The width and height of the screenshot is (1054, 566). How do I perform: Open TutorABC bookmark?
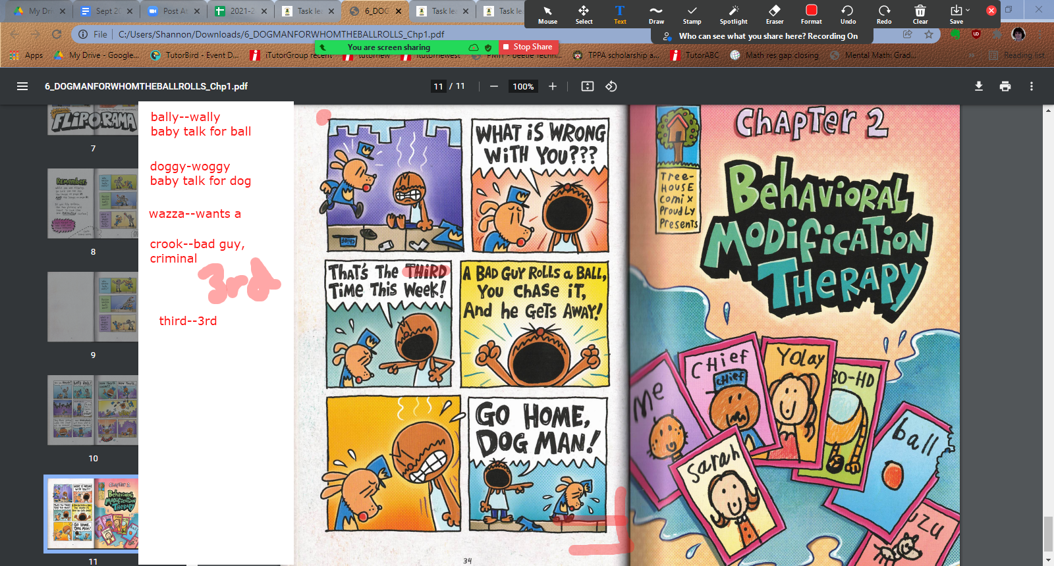(x=695, y=55)
